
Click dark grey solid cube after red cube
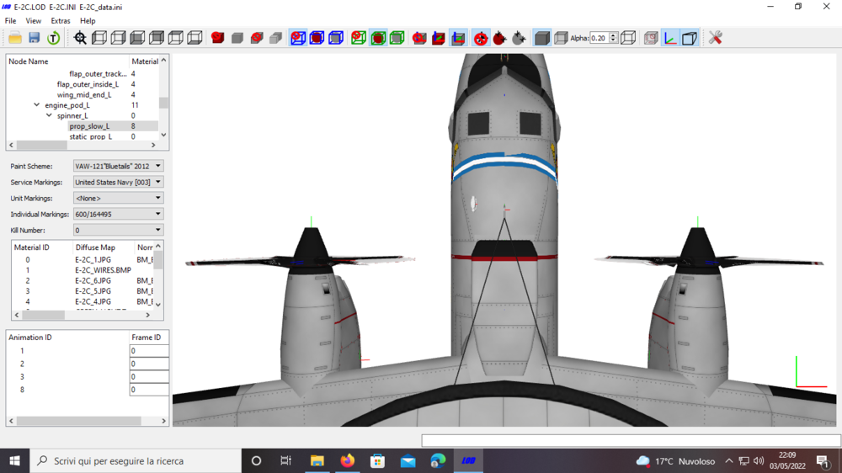click(237, 38)
